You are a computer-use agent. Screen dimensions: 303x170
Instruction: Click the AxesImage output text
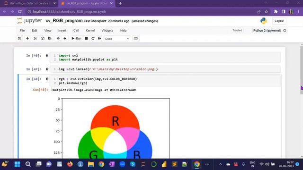coord(94,90)
